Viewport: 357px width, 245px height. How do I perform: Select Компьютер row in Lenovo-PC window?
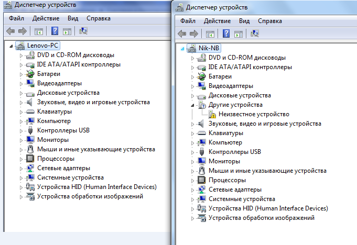54,121
